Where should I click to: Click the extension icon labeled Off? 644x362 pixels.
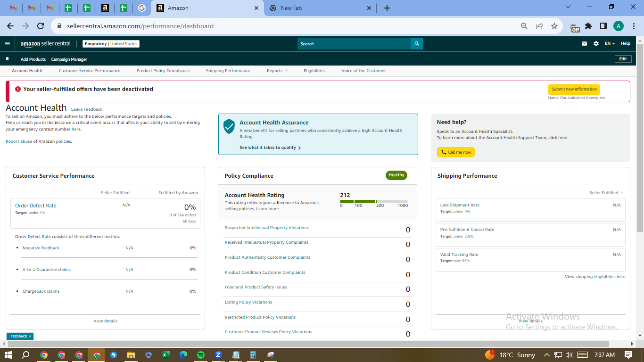(x=575, y=27)
